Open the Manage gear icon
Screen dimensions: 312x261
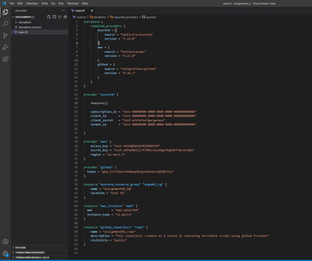click(x=5, y=253)
